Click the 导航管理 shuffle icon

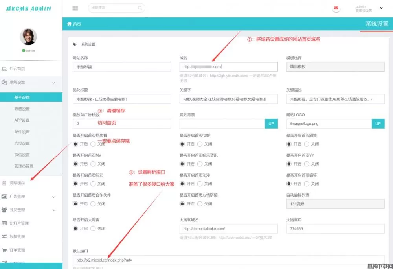pos(4,236)
